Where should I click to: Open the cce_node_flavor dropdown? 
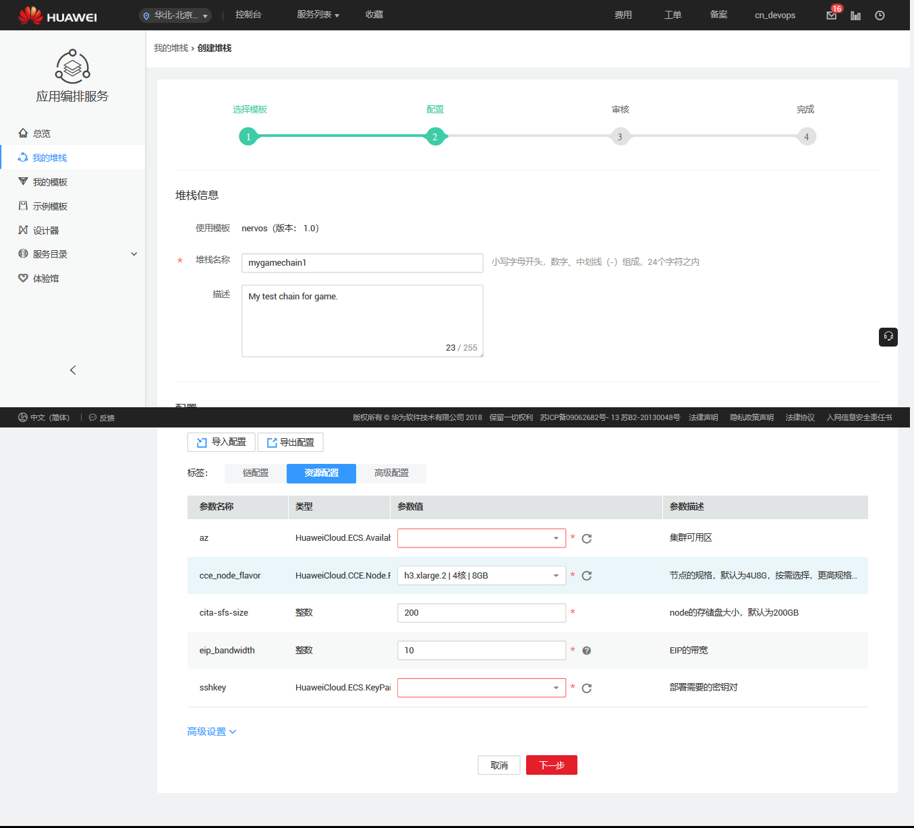pos(482,575)
